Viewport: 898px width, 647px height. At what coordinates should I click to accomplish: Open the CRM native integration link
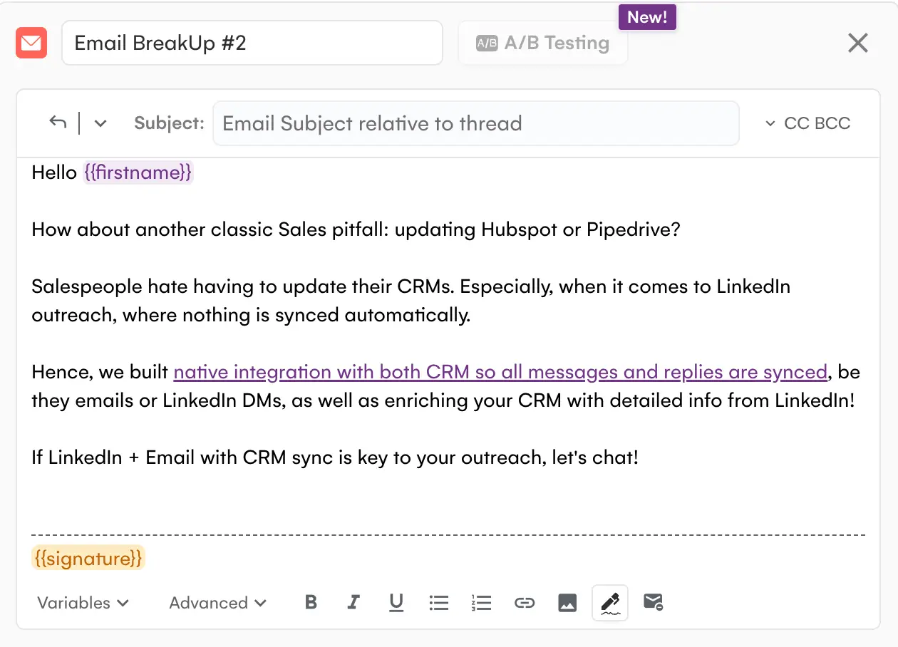pyautogui.click(x=499, y=371)
